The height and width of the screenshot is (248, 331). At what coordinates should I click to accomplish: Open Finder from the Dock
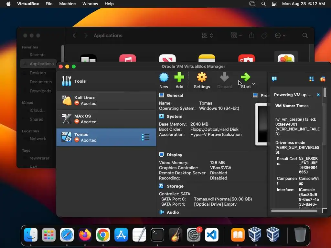pos(31,234)
